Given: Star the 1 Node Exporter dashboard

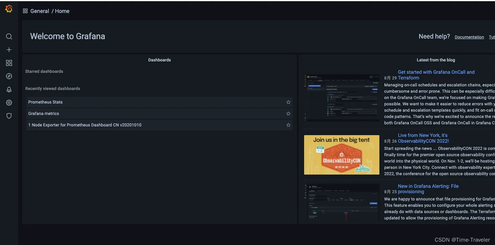Looking at the screenshot, I should pos(288,125).
